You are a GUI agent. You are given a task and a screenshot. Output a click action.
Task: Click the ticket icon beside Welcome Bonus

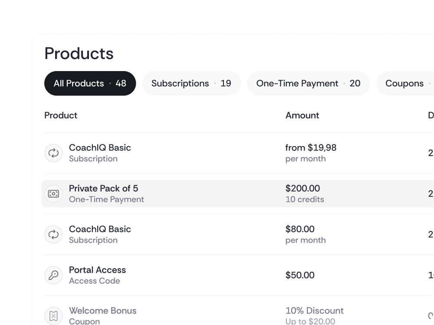click(x=53, y=316)
